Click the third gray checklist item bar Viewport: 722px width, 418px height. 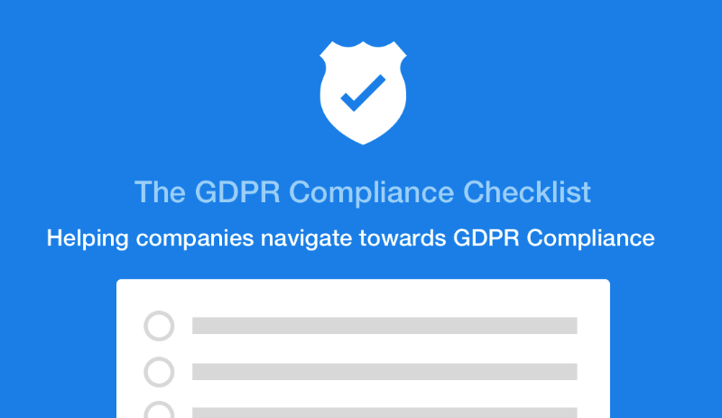pos(384,413)
